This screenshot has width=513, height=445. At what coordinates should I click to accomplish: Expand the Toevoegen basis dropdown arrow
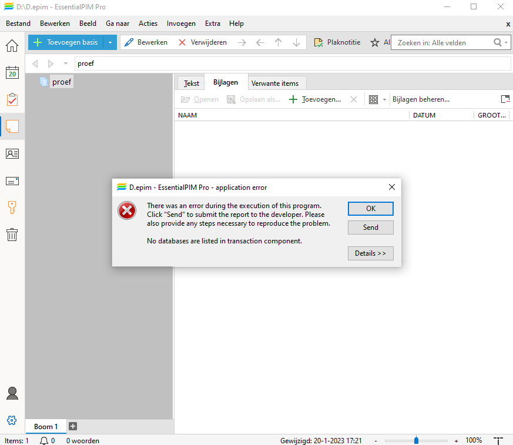(x=110, y=42)
